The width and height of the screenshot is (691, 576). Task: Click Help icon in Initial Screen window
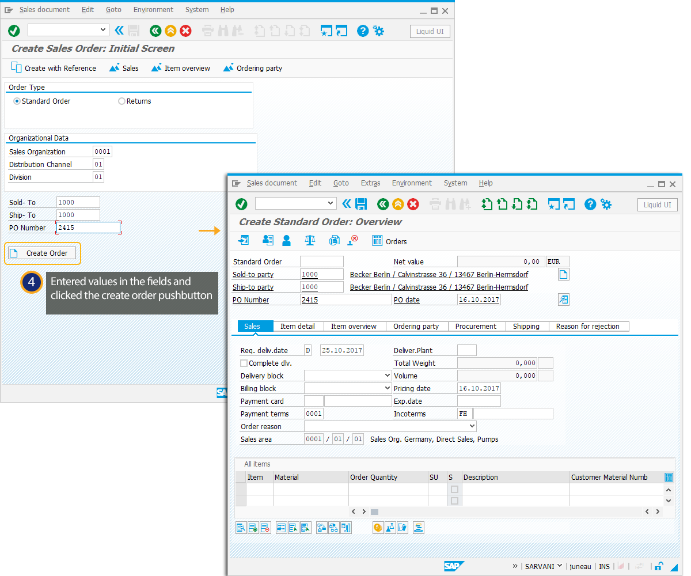point(363,31)
